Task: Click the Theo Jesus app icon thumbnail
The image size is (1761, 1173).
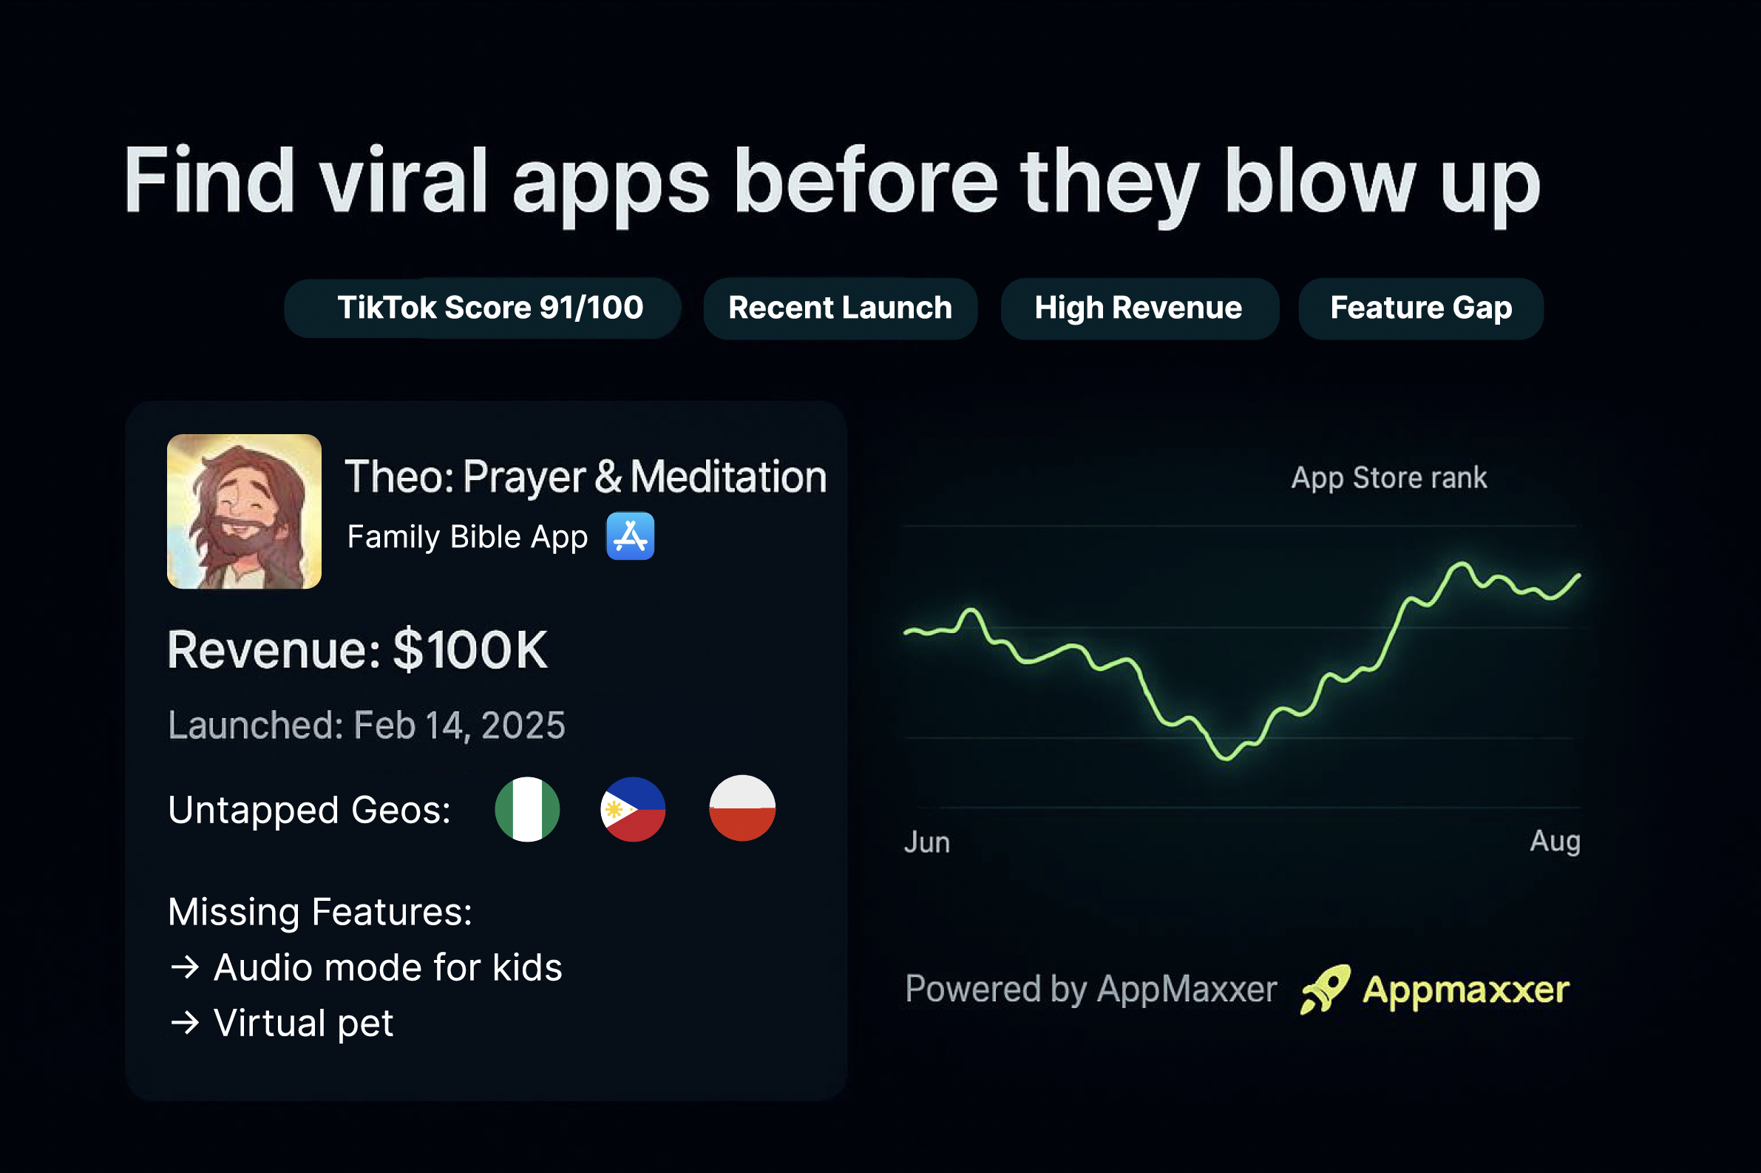Action: coord(244,512)
